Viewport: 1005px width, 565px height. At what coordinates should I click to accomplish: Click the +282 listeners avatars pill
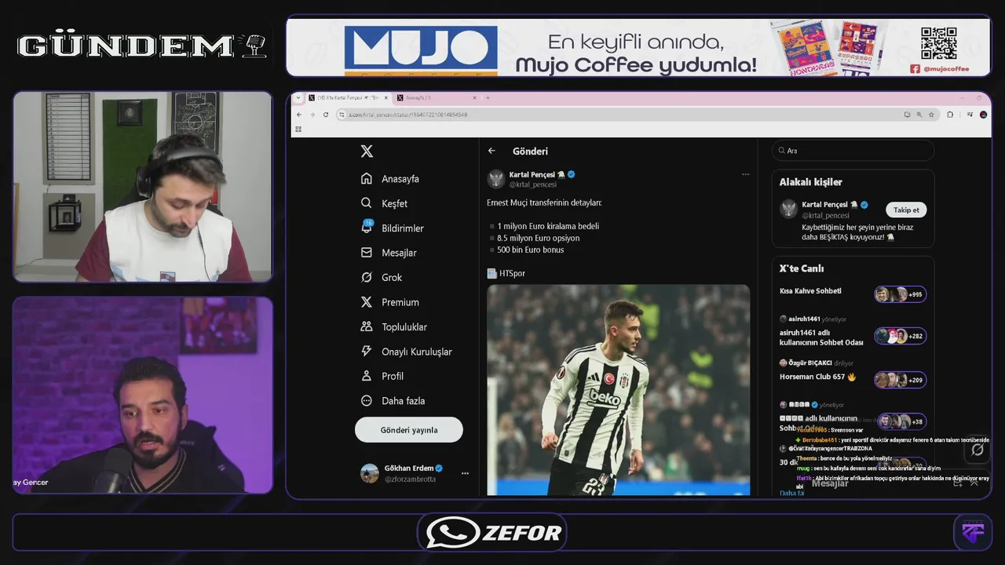[901, 336]
